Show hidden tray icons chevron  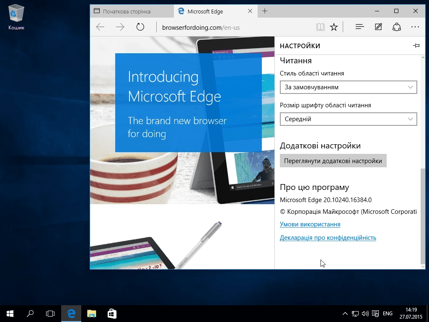[345, 314]
